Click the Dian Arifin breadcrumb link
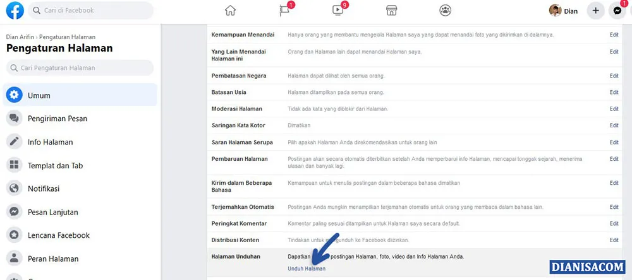Viewport: 632px width, 280px height. (x=20, y=37)
